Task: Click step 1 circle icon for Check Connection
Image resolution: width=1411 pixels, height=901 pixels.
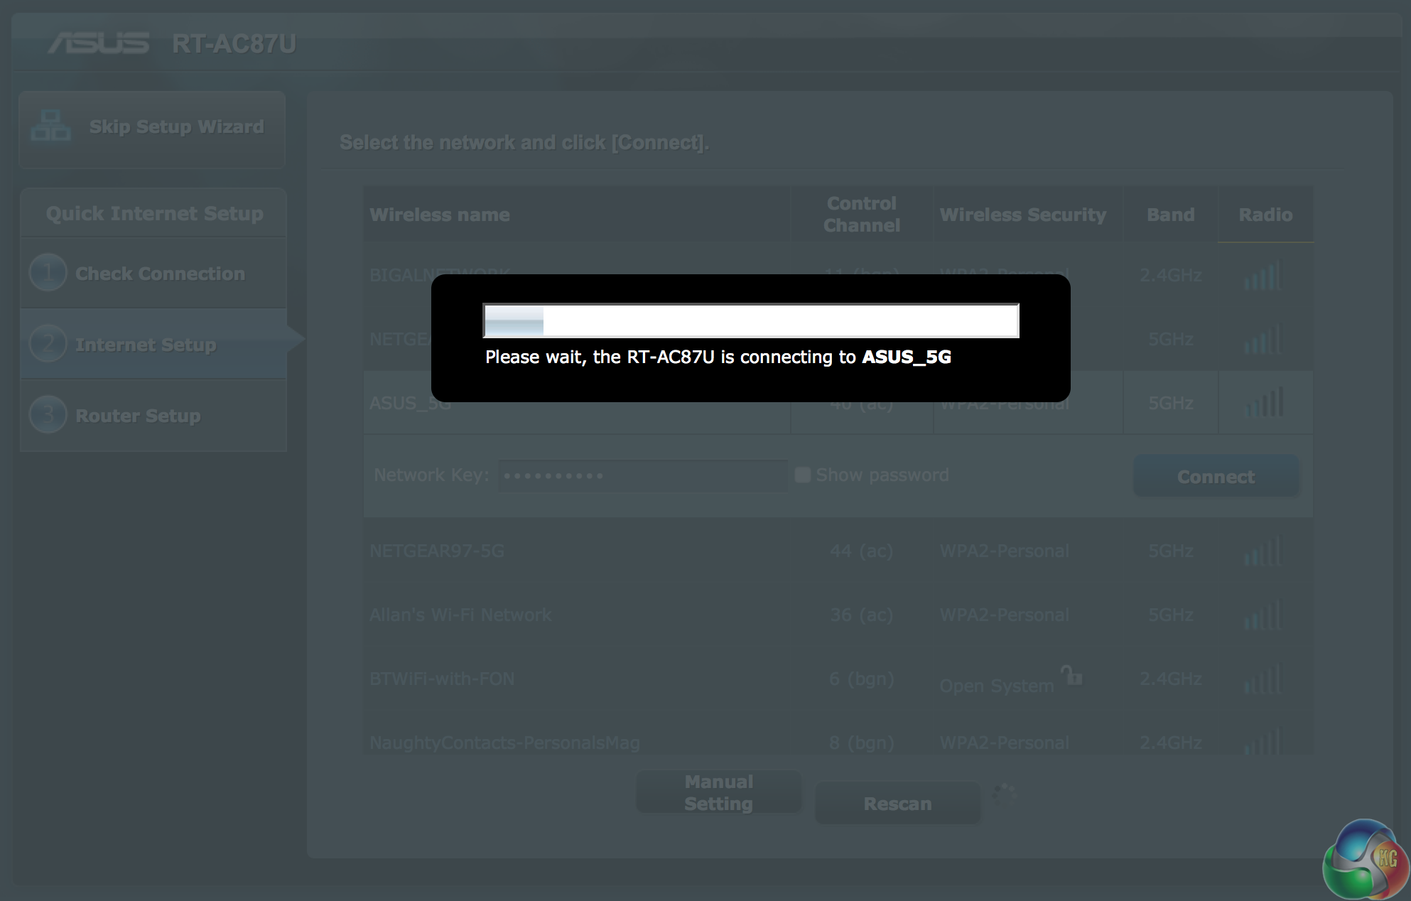Action: pos(48,273)
